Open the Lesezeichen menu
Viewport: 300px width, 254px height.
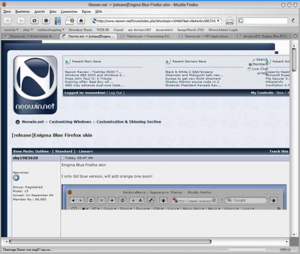pos(69,12)
